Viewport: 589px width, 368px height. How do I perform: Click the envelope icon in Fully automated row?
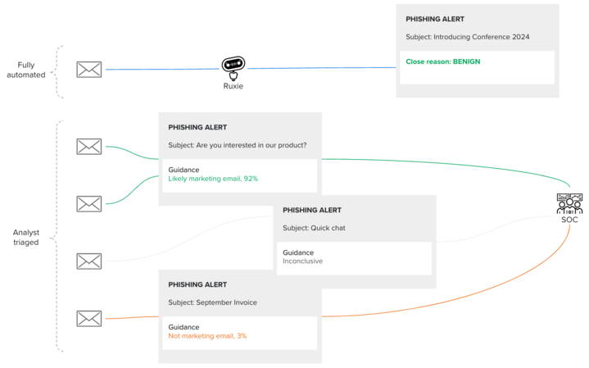tap(89, 70)
